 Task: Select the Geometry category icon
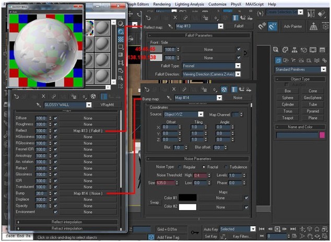click(x=278, y=61)
